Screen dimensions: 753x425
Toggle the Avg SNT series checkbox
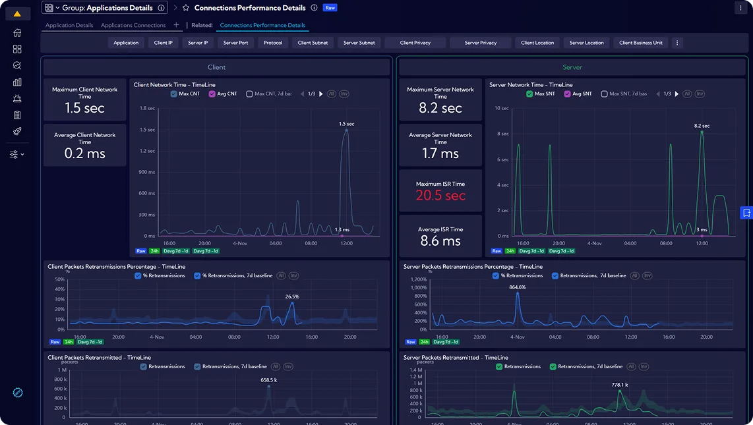pos(567,94)
